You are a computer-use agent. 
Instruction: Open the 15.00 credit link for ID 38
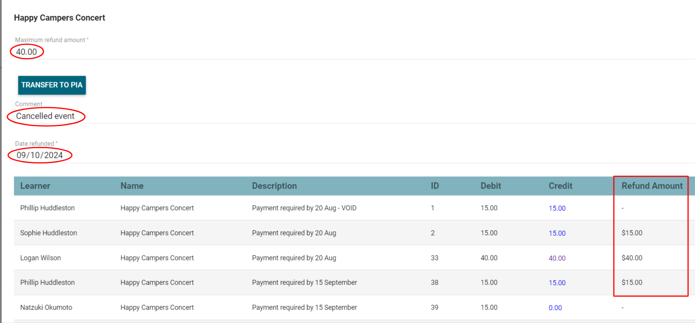click(x=557, y=283)
